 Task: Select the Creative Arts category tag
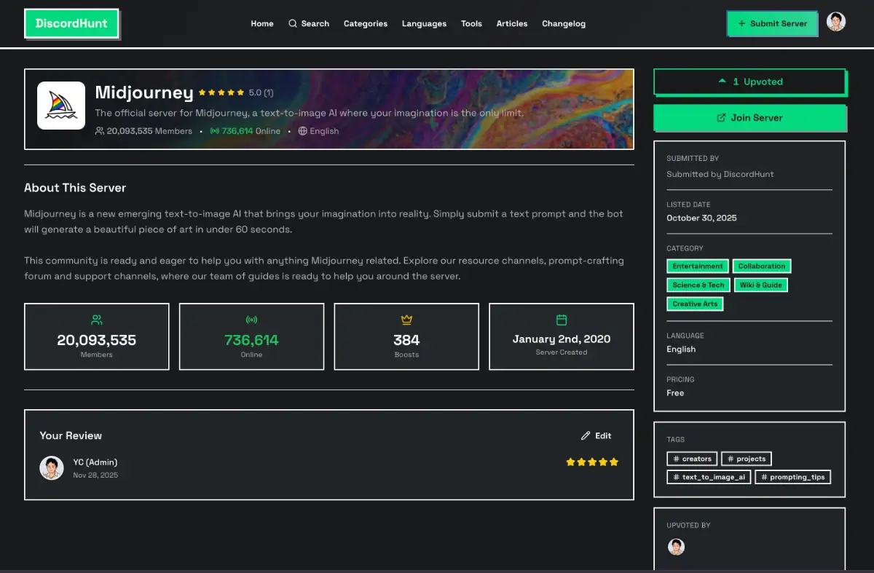click(x=695, y=304)
